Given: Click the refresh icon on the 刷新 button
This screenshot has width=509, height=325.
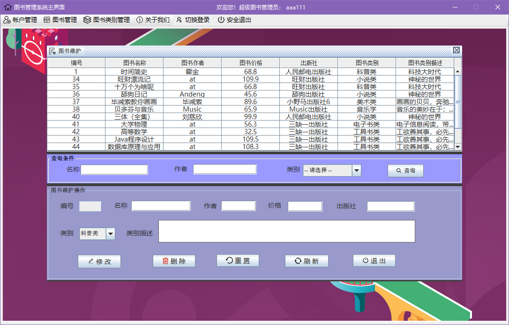Looking at the screenshot, I should click(298, 261).
